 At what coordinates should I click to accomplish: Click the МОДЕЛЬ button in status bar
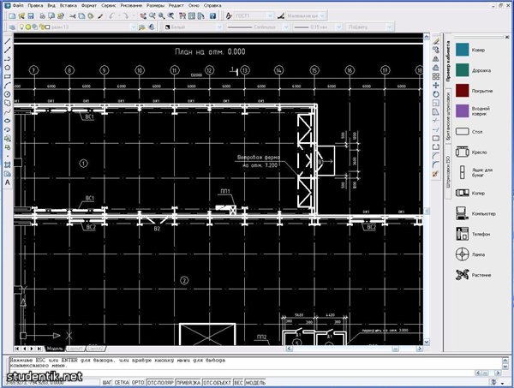255,382
